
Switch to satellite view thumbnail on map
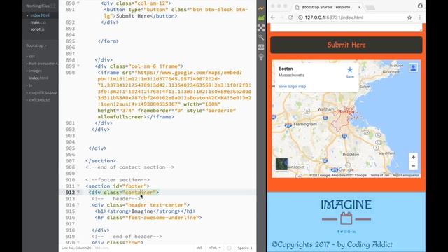(x=281, y=164)
